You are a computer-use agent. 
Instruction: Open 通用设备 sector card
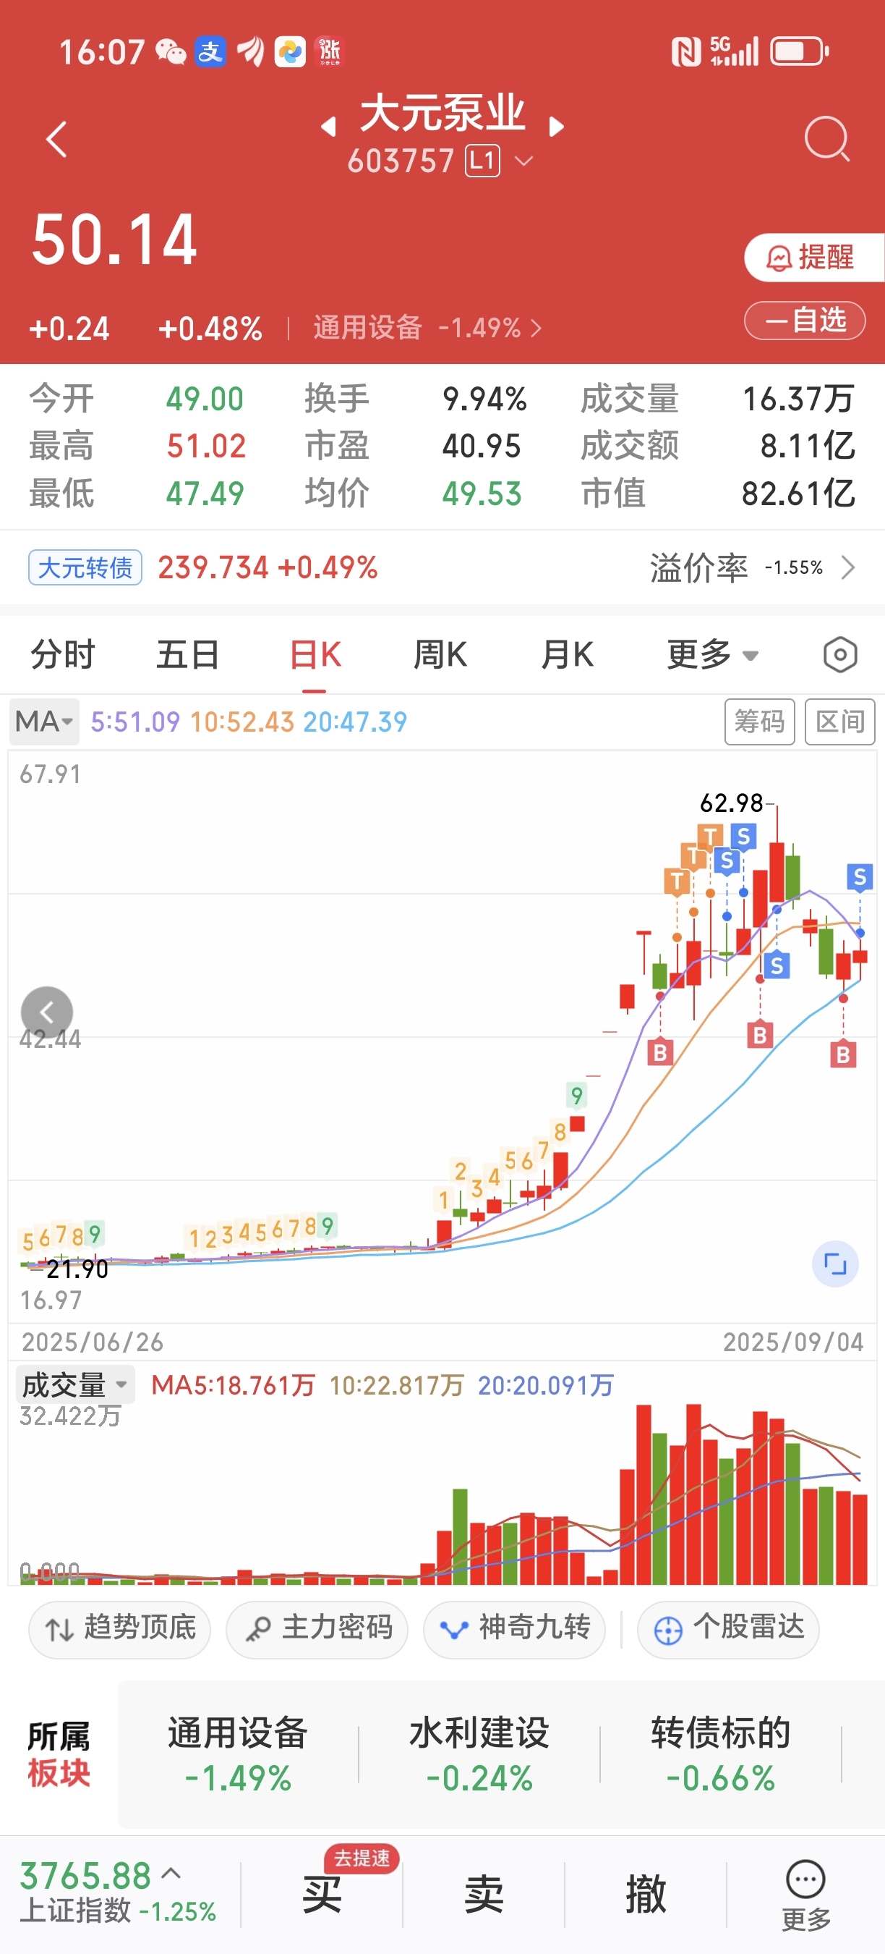238,1756
